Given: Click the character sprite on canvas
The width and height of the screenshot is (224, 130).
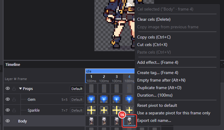Looking at the screenshot, I should coord(119,24).
